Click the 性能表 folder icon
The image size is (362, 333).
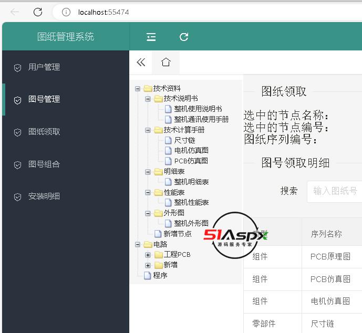158,192
